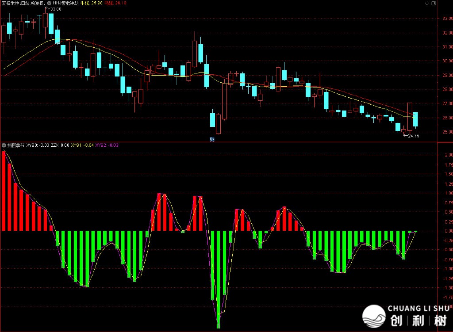Viewport: 453px width, 332px height.
Task: Click the 24.75 low price marker
Action: [x=413, y=136]
